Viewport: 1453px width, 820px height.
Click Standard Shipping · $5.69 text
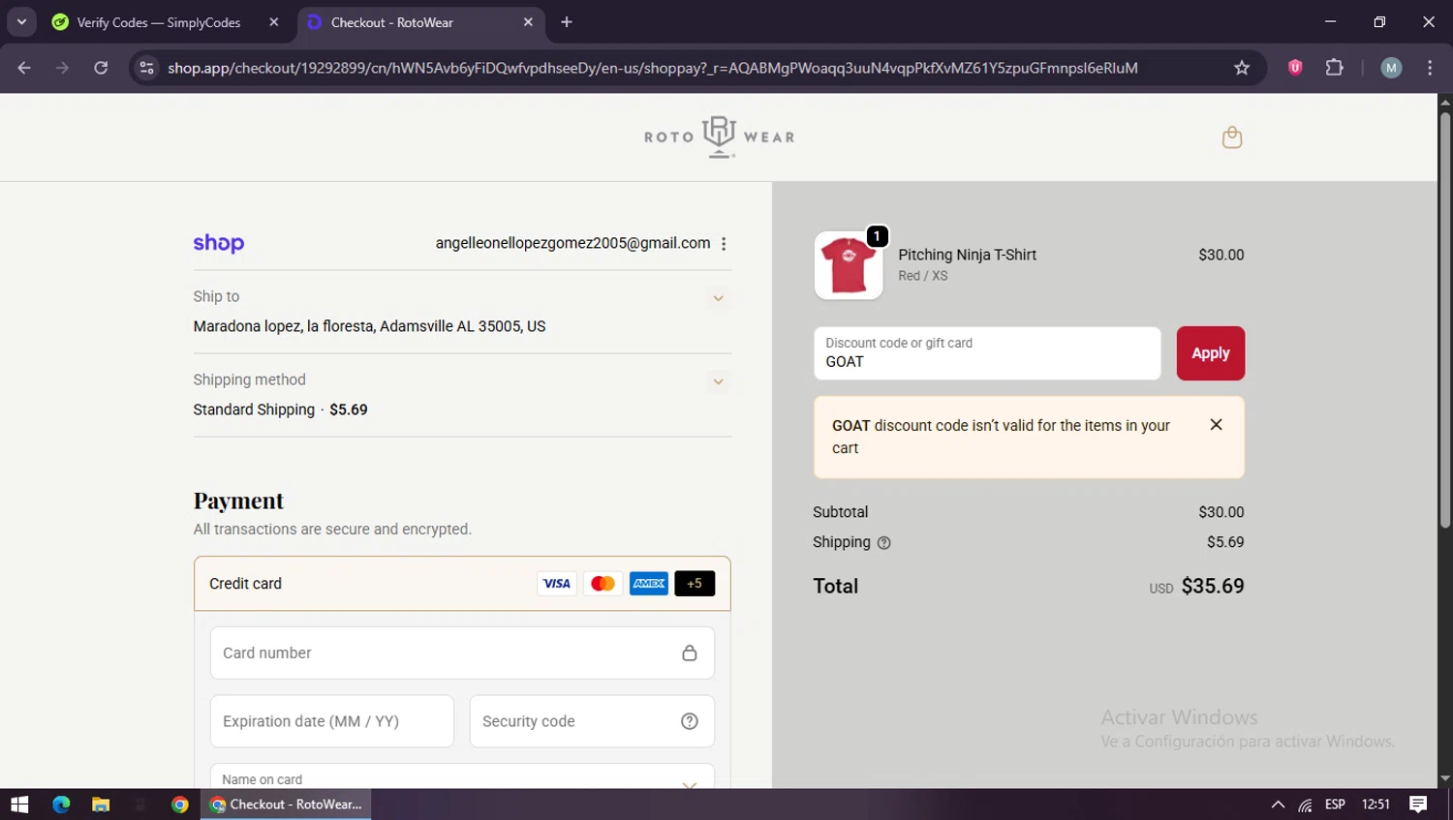coord(280,410)
